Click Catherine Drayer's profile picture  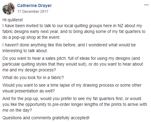click(x=9, y=9)
